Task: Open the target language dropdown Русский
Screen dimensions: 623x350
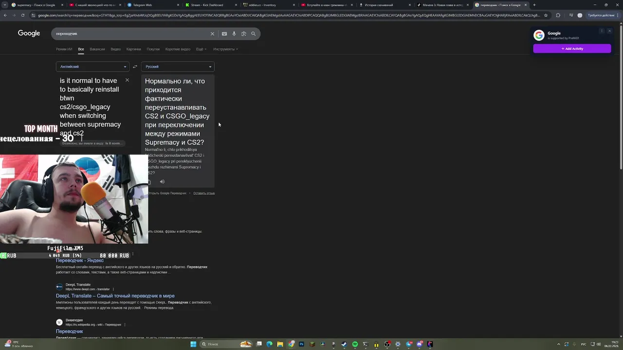Action: pos(178,67)
